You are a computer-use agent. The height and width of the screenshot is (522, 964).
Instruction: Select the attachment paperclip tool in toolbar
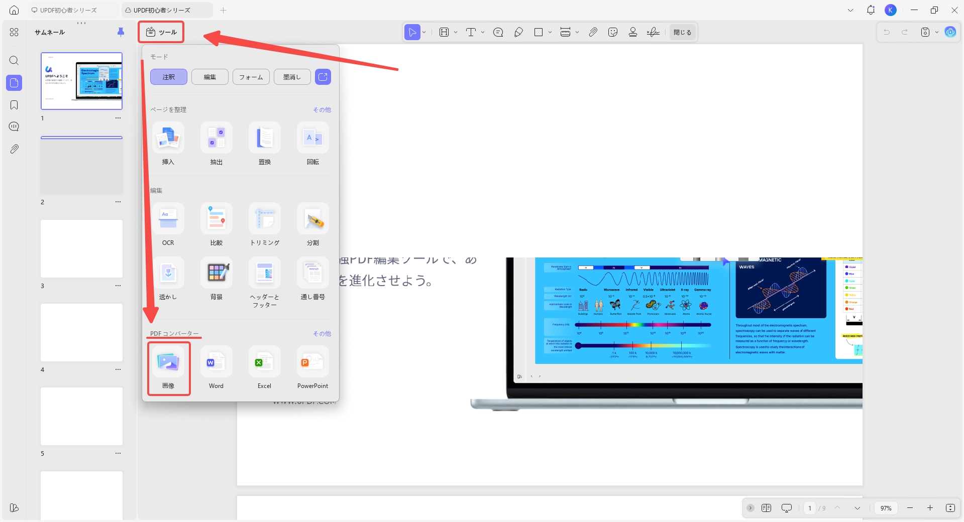(x=593, y=32)
